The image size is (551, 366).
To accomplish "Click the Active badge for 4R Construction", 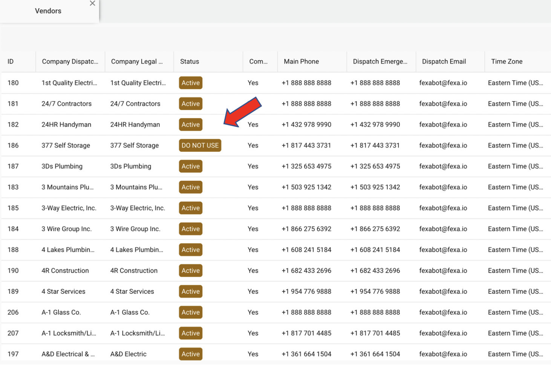I will click(x=190, y=270).
